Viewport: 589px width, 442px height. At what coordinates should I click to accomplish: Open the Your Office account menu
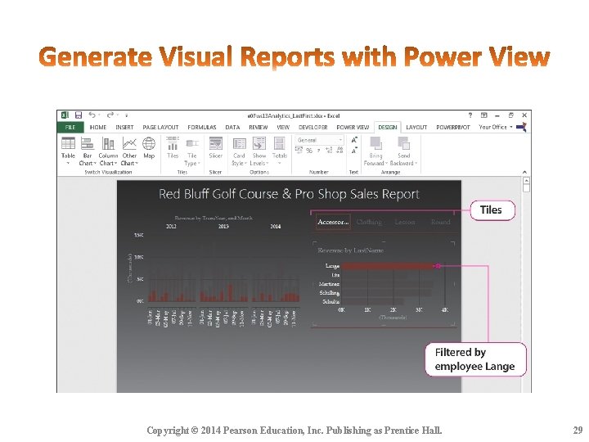pos(496,127)
